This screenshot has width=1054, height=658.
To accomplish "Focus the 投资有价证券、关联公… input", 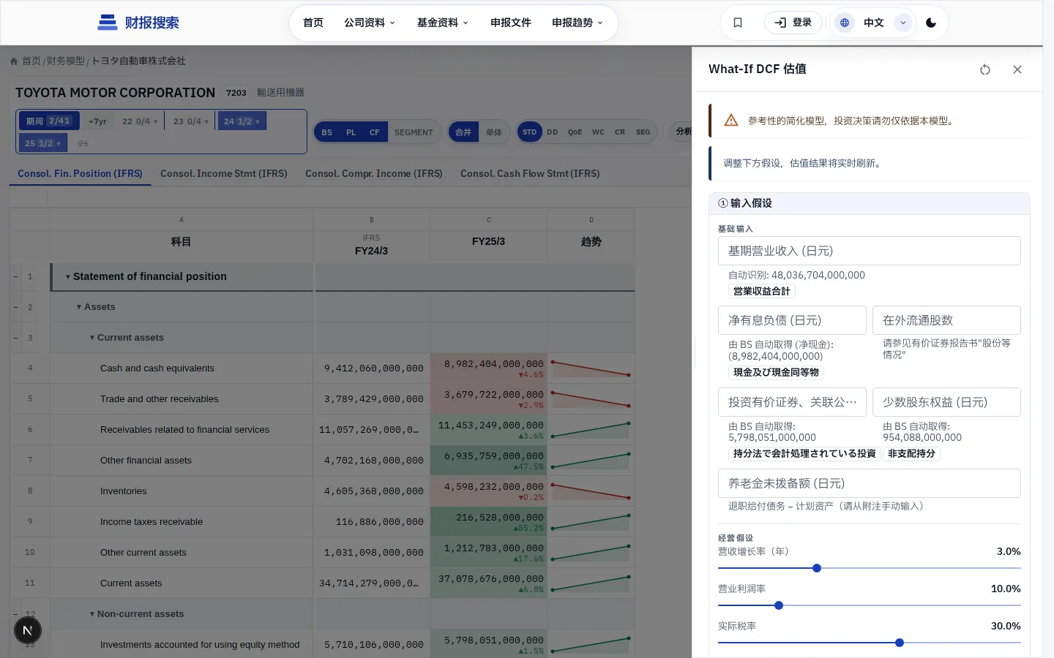I will (792, 402).
